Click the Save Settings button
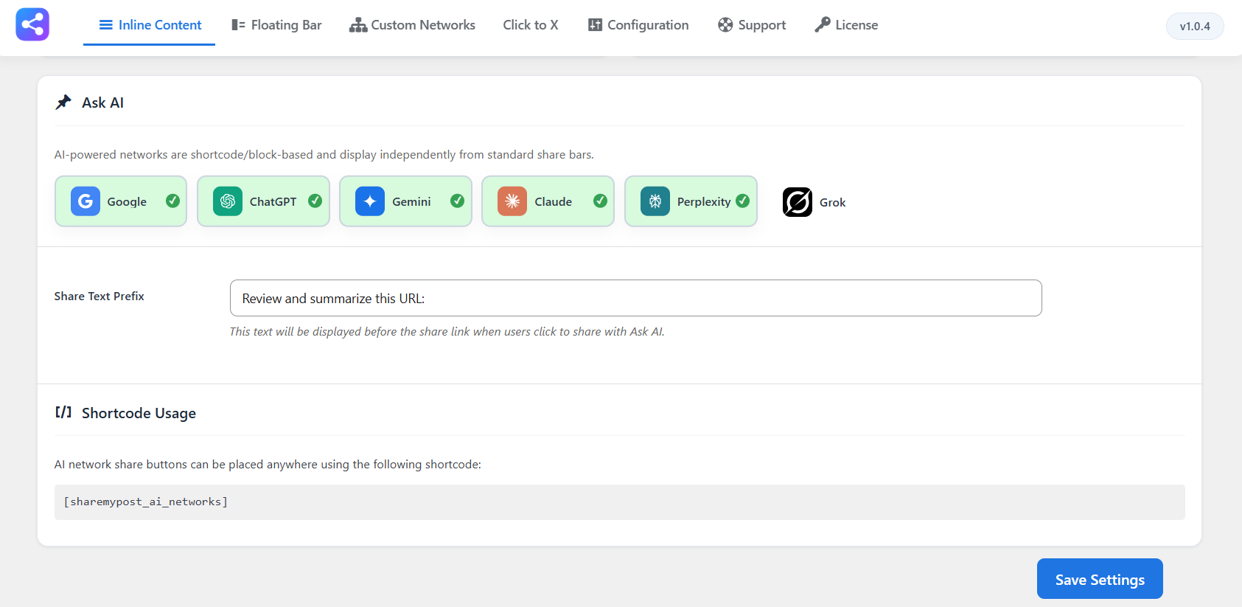Screen dimensions: 1242x607 [1100, 579]
